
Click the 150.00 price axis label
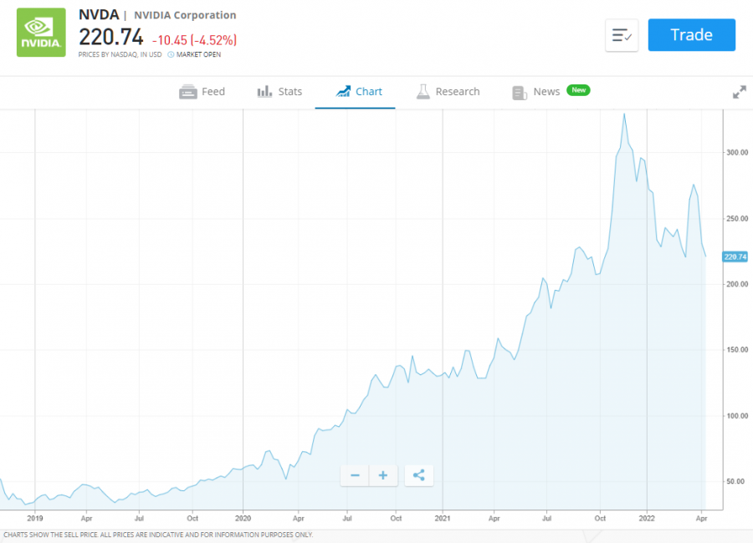point(737,350)
